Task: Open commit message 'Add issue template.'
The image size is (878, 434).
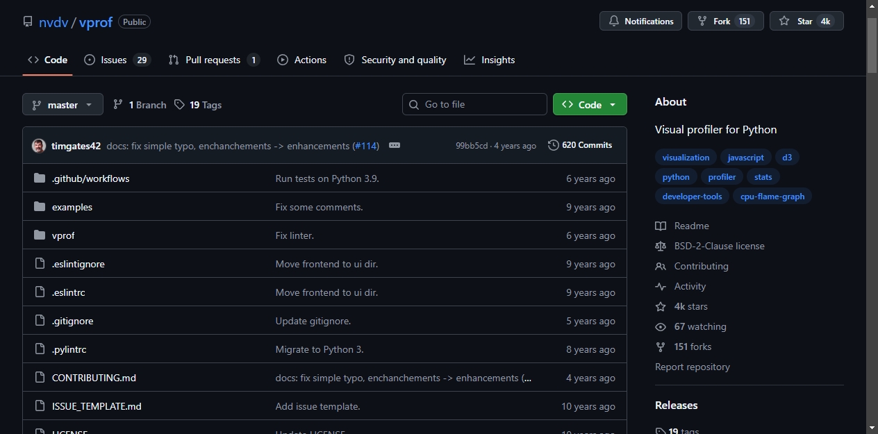Action: point(317,406)
